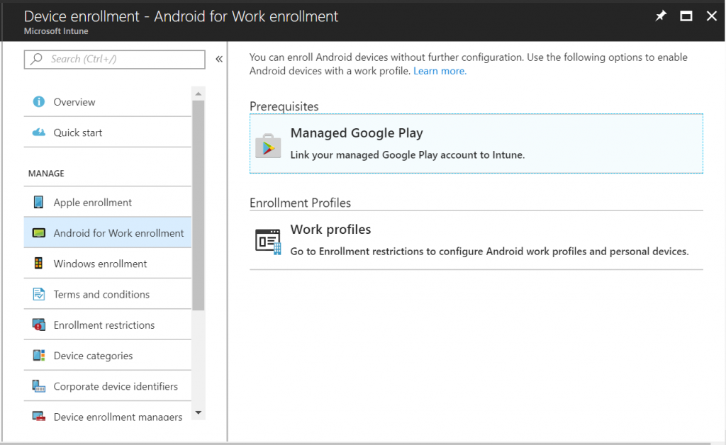Open the Work profiles tile title

[x=330, y=230]
